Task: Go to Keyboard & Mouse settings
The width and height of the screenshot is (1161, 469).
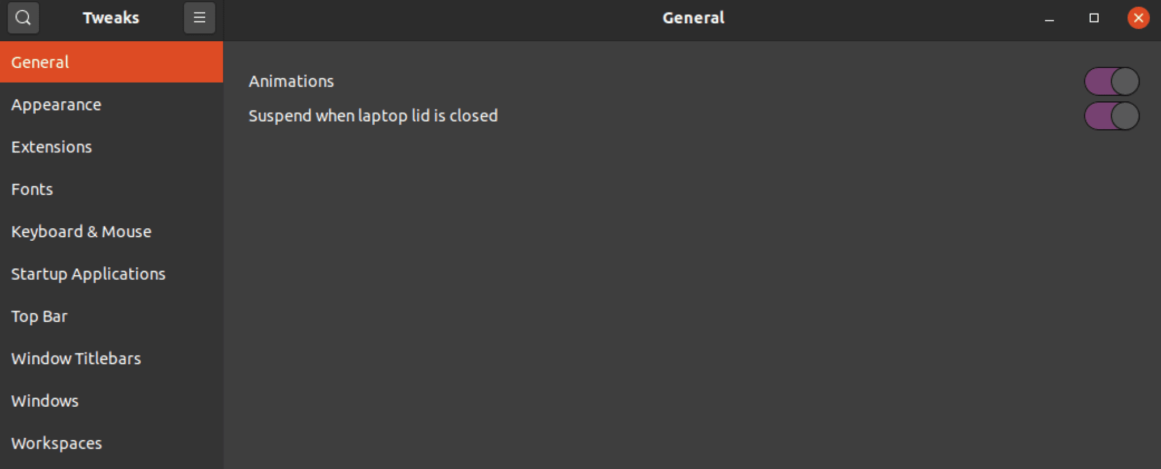Action: click(81, 231)
